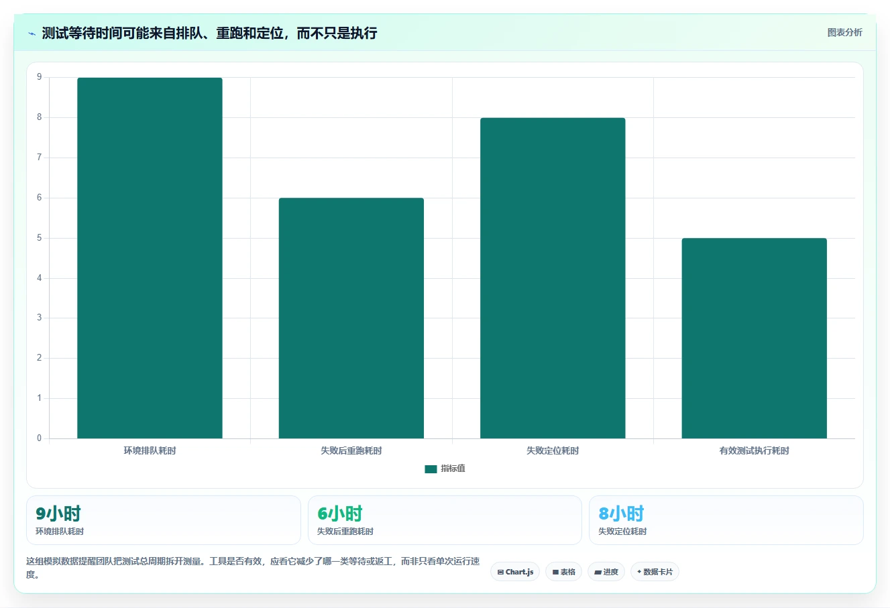This screenshot has width=890, height=608.
Task: Click the 指标值 legend text
Action: pyautogui.click(x=453, y=469)
